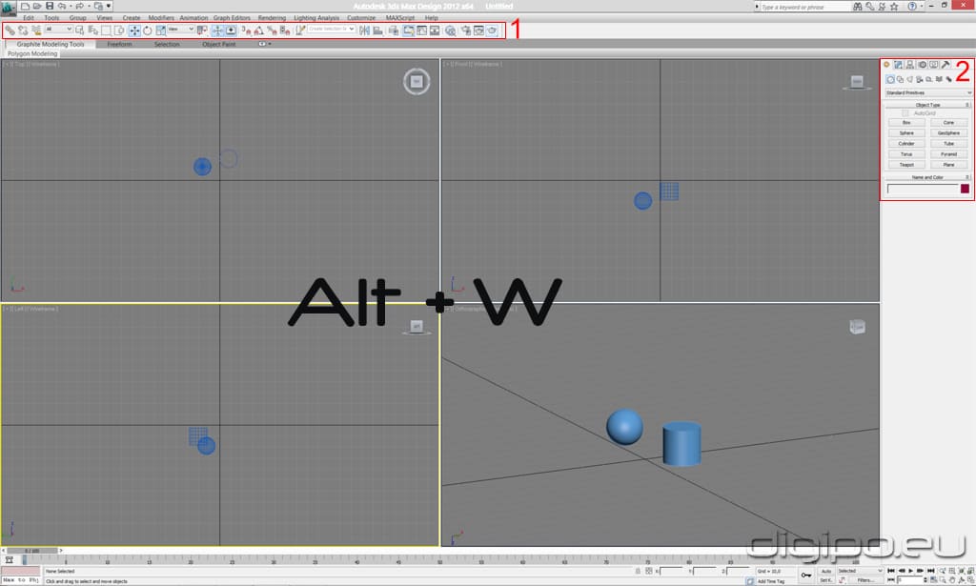Select the Select and Rotate tool
976x586 pixels.
(x=147, y=30)
